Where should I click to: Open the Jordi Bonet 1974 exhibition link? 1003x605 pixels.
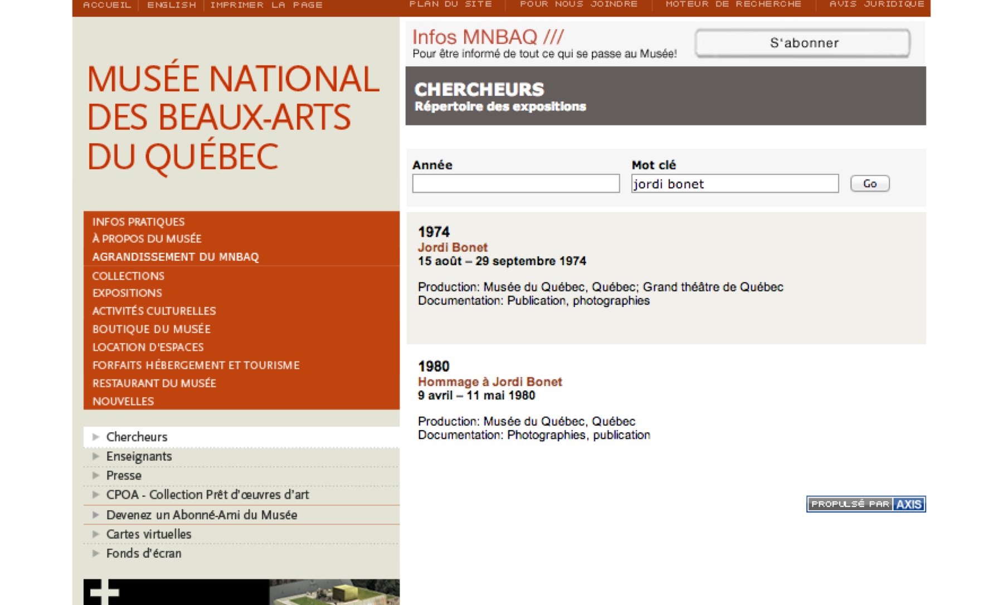point(452,247)
